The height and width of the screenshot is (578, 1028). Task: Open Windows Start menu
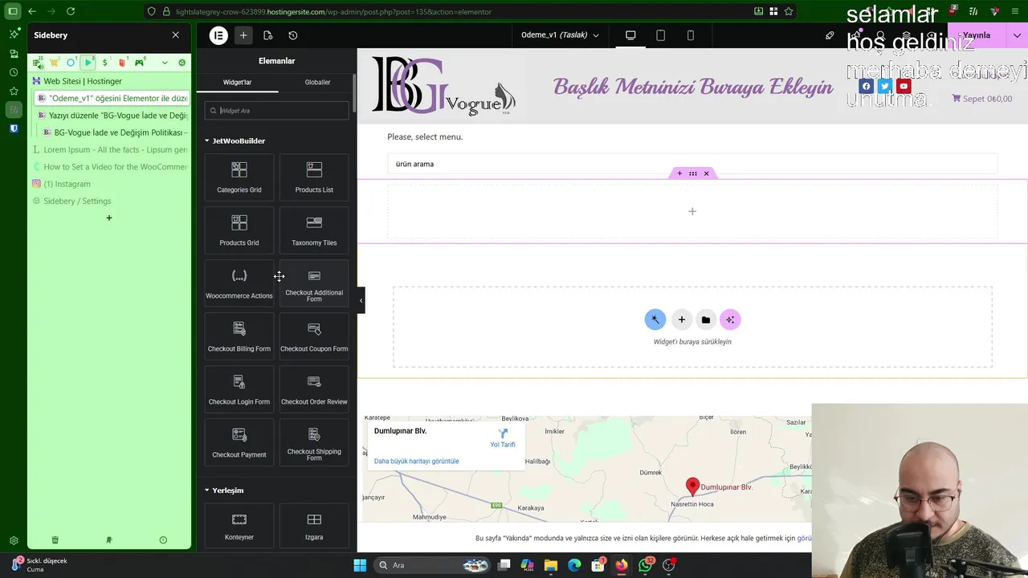(x=360, y=565)
